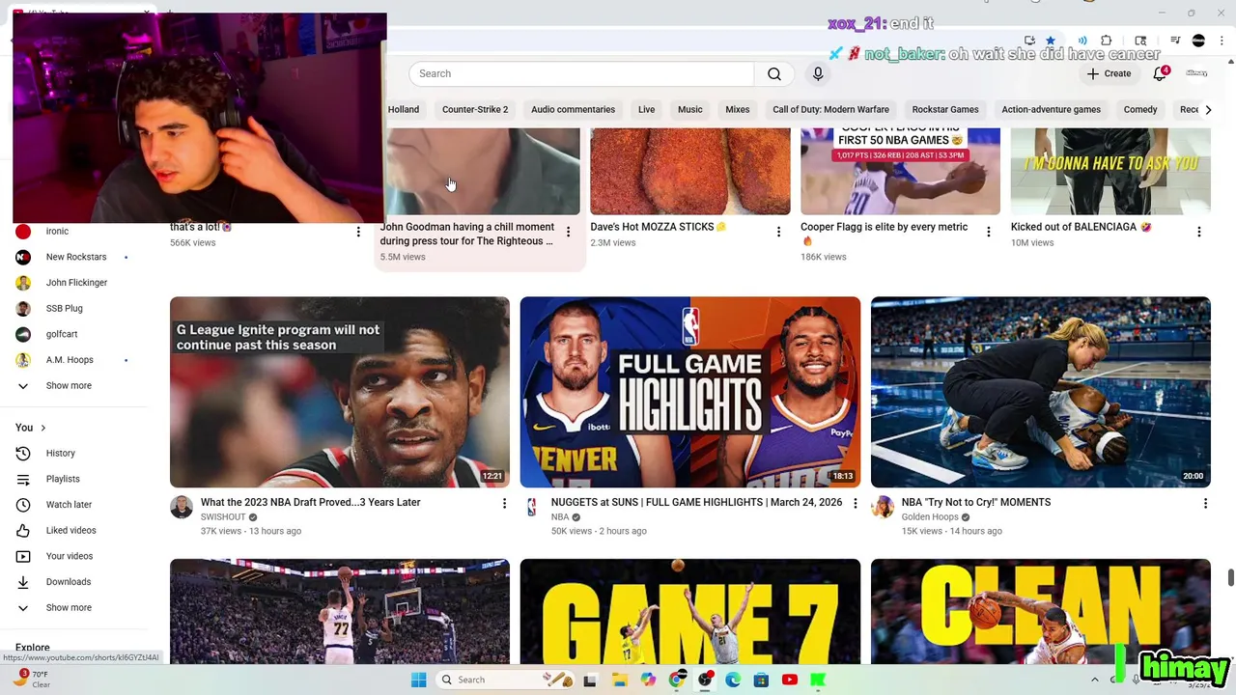
Task: Click the YouTube search magnifier button
Action: pyautogui.click(x=774, y=74)
